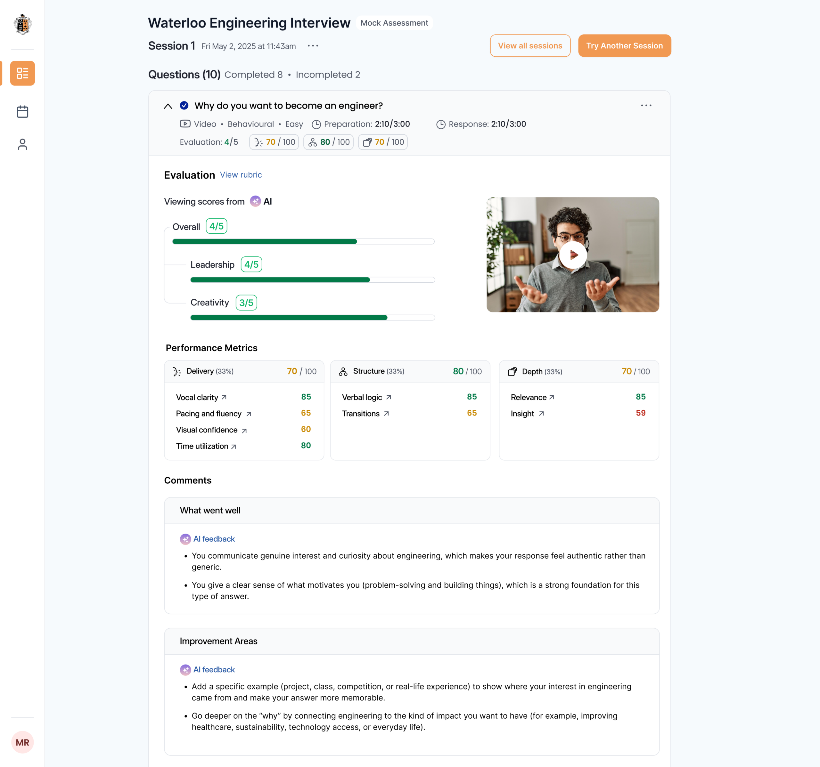Click the AI sparkle icon beside Viewing scores
The image size is (820, 767).
[x=255, y=202]
